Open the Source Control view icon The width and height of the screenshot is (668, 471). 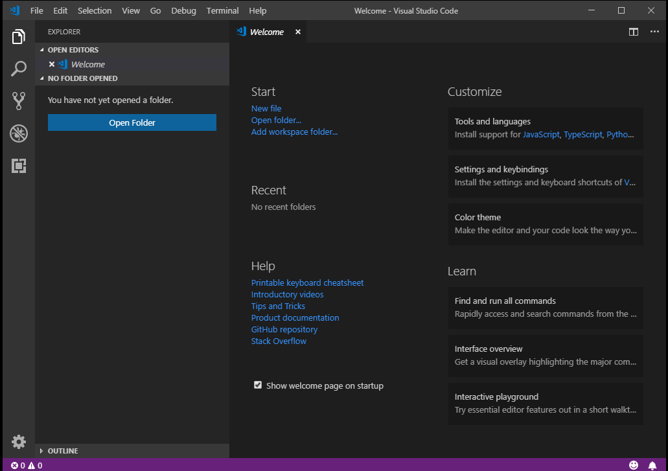tap(19, 101)
